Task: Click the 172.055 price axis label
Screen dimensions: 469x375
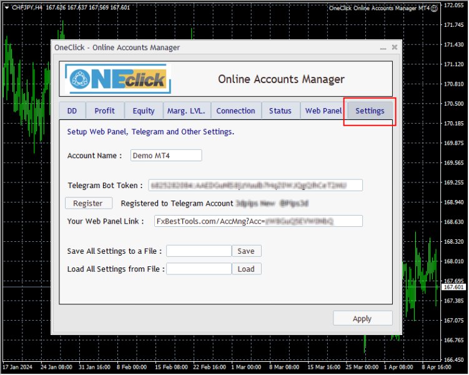Action: click(453, 5)
